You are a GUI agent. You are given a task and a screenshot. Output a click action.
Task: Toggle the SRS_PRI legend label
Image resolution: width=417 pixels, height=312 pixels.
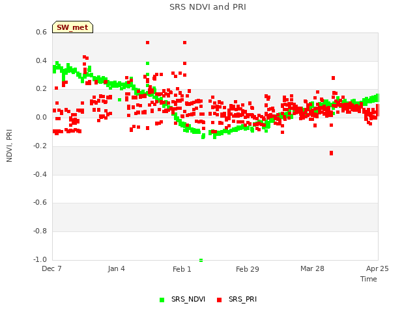[242, 299]
